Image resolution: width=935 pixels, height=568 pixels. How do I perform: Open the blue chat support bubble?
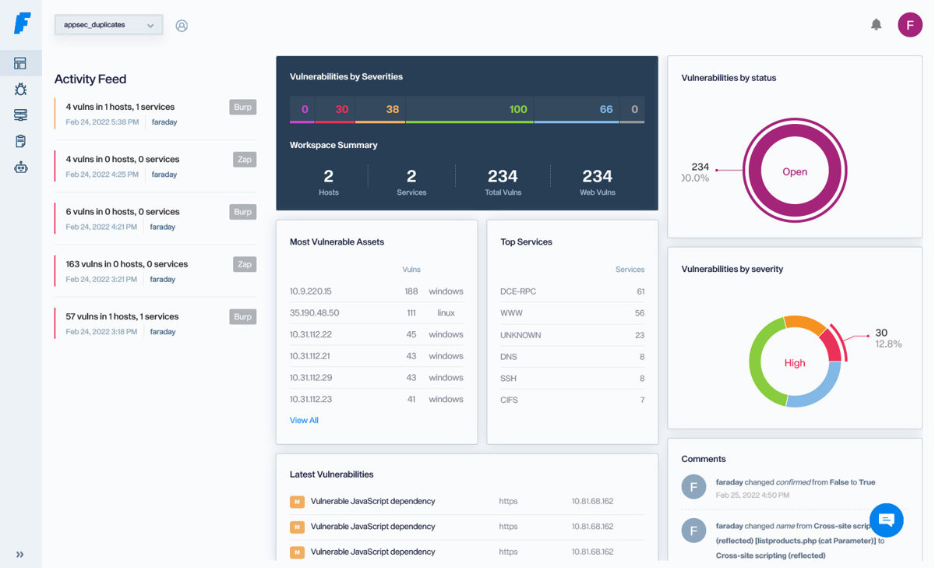point(886,520)
